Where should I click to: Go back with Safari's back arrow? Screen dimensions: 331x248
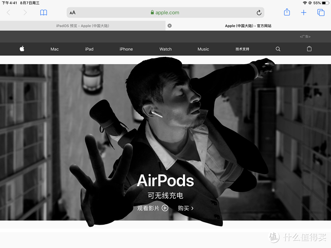point(8,13)
